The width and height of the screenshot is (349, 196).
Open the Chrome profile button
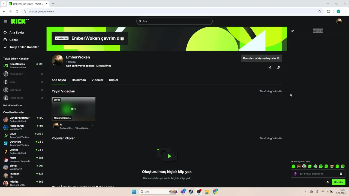(338, 11)
